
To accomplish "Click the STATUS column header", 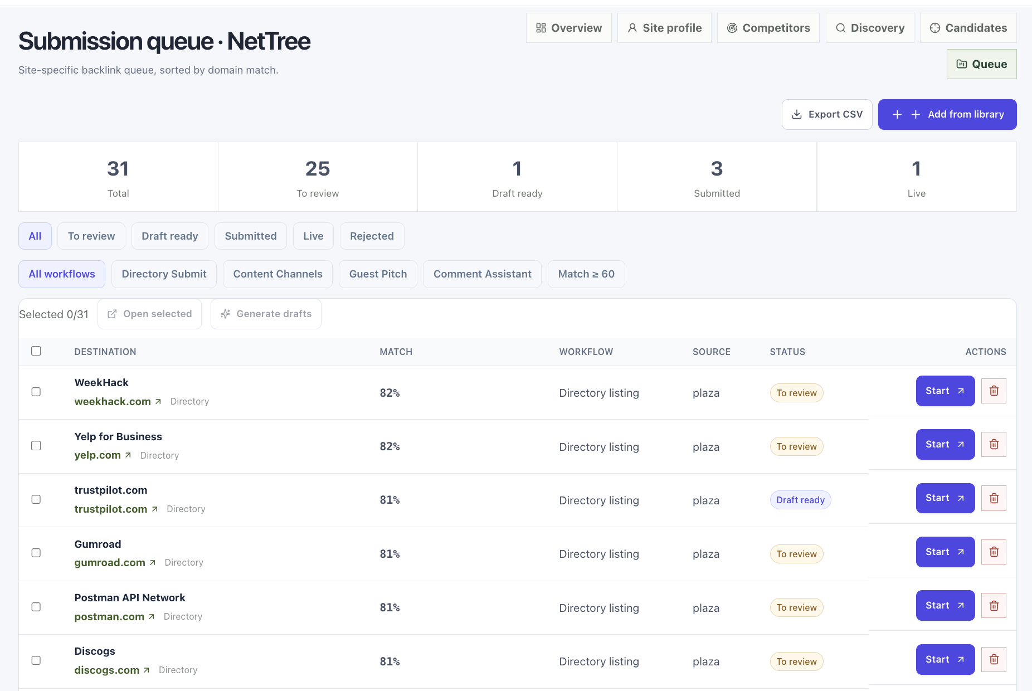I will tap(787, 352).
